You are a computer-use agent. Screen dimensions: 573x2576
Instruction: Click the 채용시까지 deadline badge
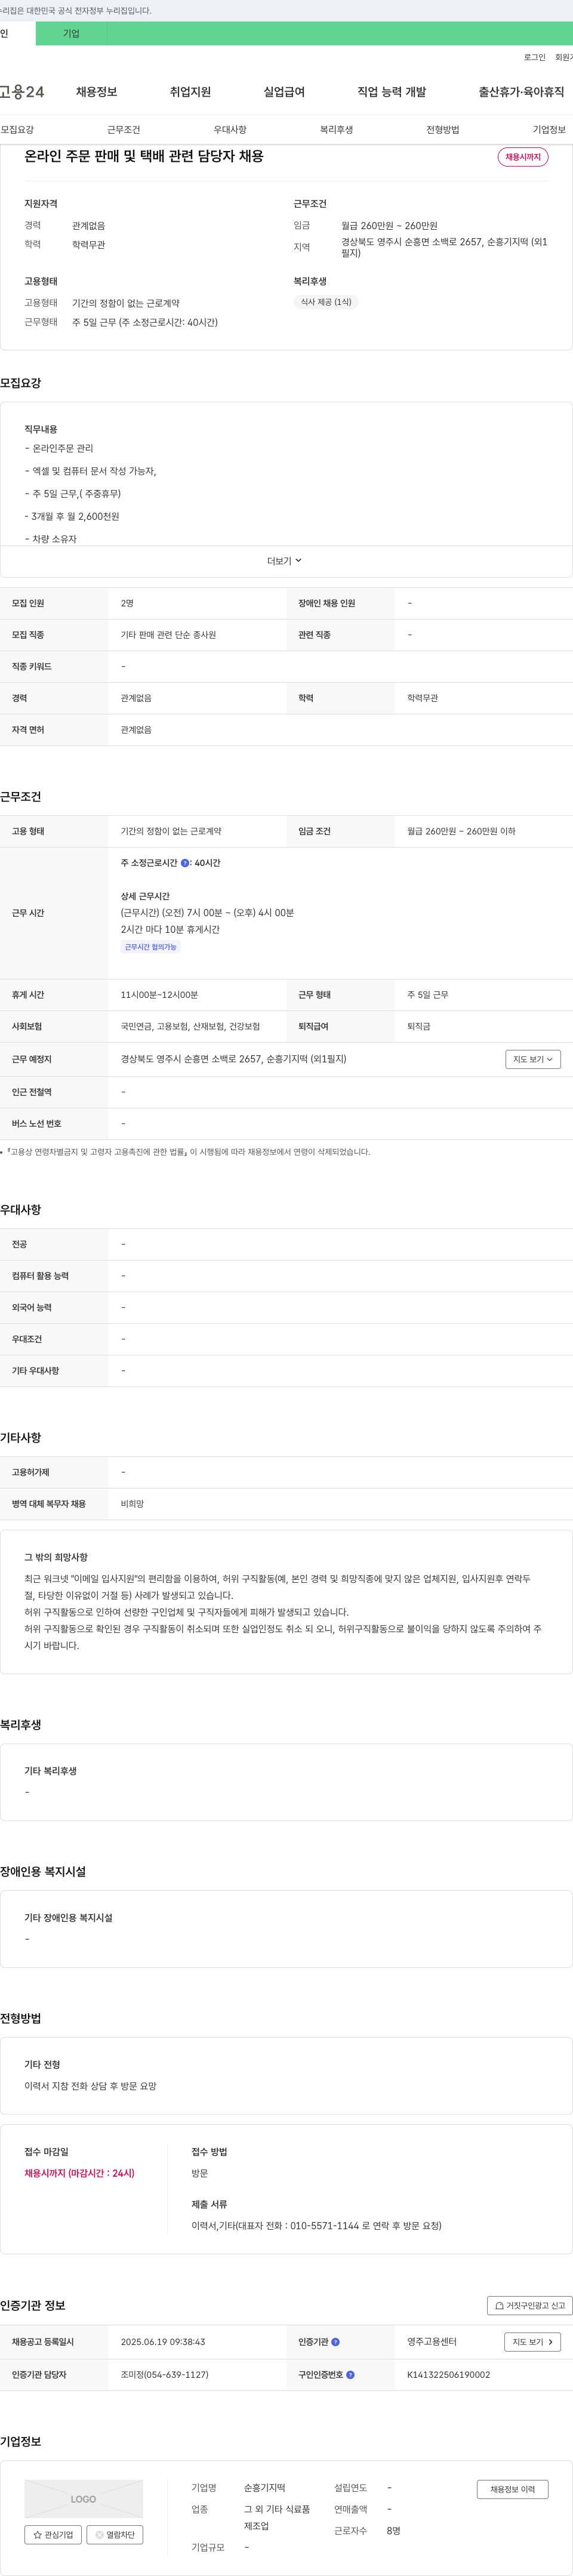(x=523, y=157)
